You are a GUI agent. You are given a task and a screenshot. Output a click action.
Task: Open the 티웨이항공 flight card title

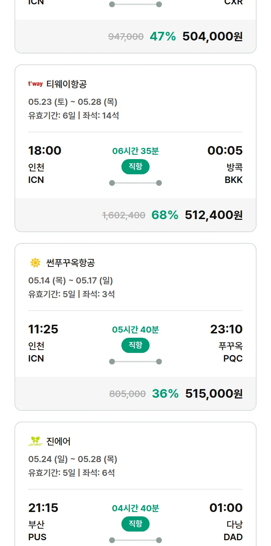[x=66, y=84]
